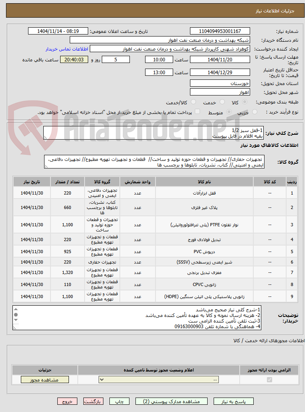305x412 pixels.
Task: Click the گروه کالا column header
Action: point(102,182)
